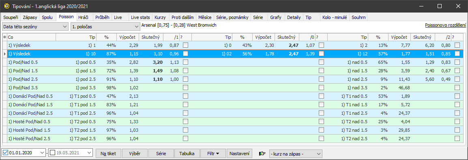
Task: Click the Výběr button
Action: point(135,154)
